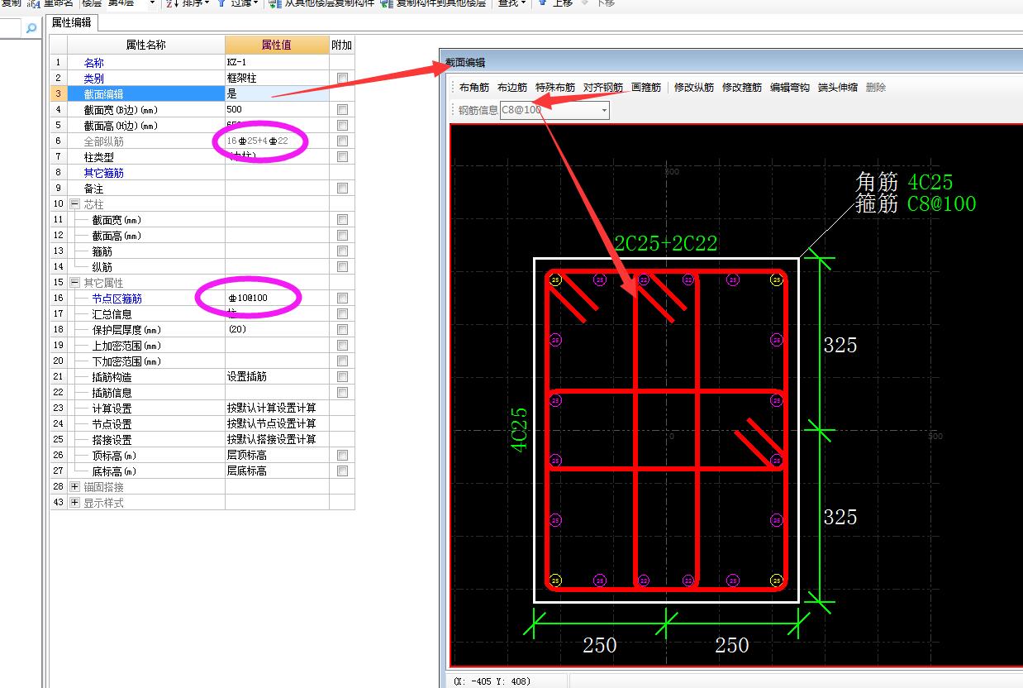Click the 上移 move-up arrow icon

(x=543, y=3)
